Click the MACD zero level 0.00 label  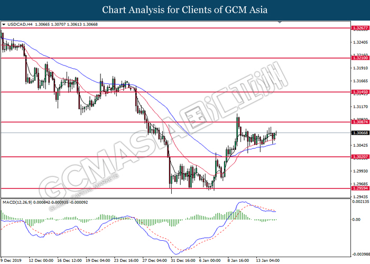pyautogui.click(x=356, y=220)
